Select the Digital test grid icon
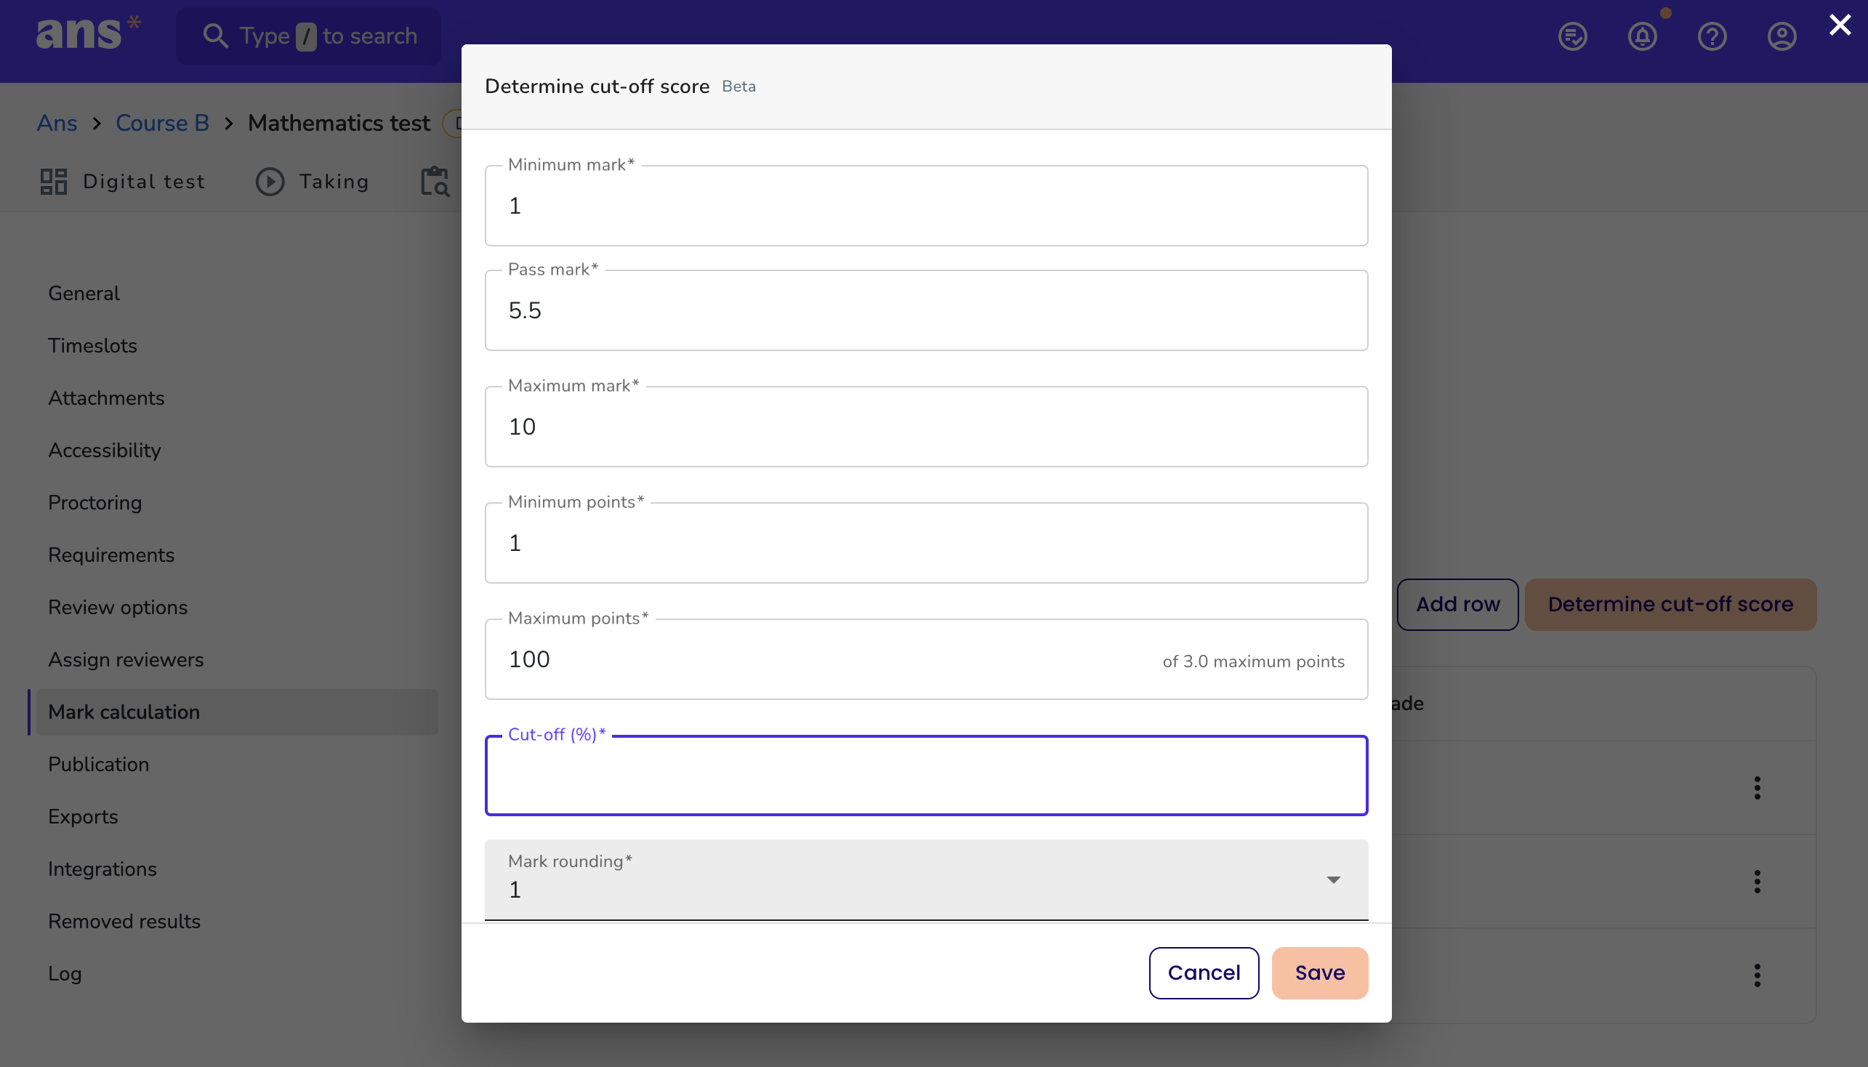 click(52, 181)
